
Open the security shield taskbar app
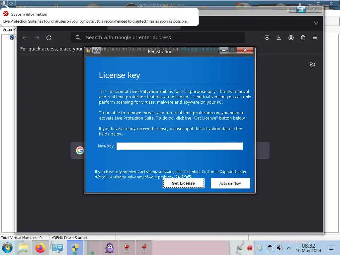(x=75, y=248)
